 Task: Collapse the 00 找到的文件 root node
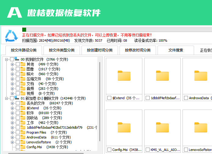(7, 59)
